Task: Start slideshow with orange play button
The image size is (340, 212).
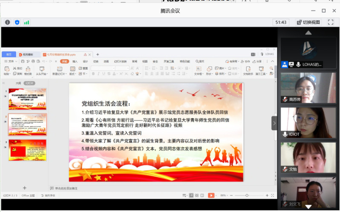Action: [210, 195]
